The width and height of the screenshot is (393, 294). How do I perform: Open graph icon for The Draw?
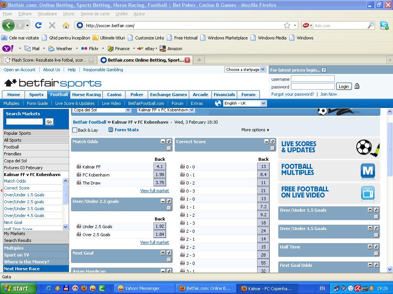79,183
